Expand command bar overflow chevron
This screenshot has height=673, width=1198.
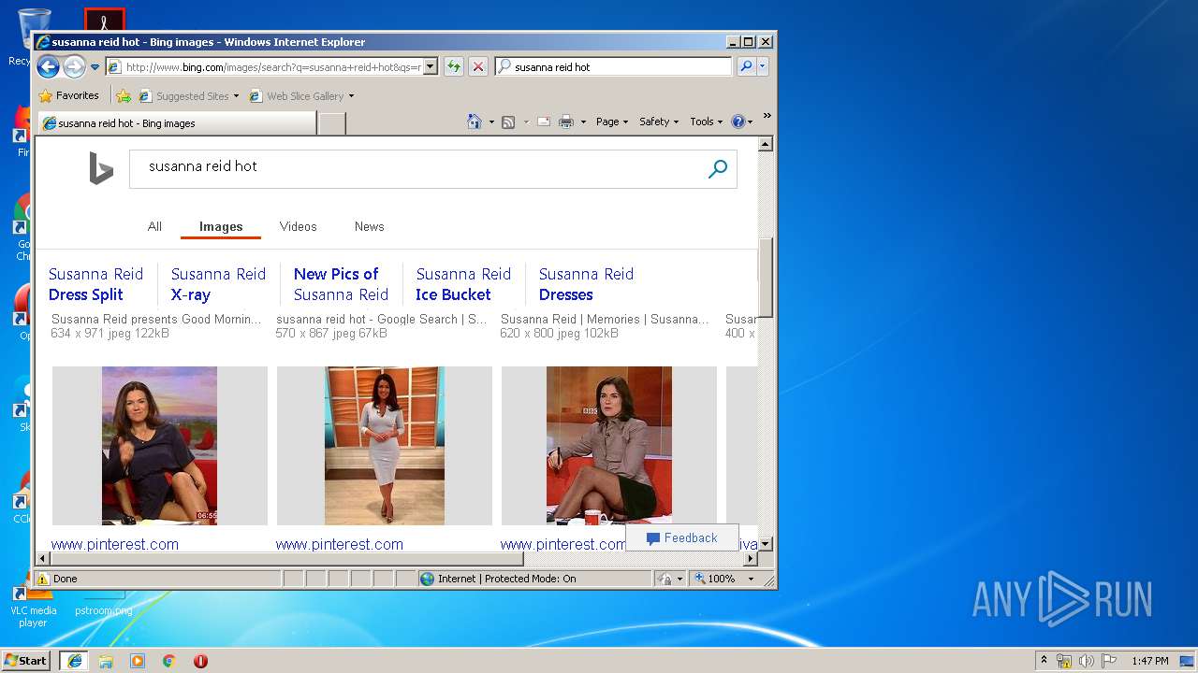tap(767, 116)
